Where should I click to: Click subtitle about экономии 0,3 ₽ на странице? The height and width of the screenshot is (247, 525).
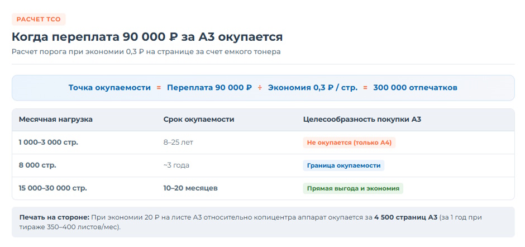tap(146, 52)
